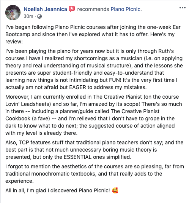This screenshot has height=203, width=189.
Task: Open Noellah Jeannica's profile picture
Action: click(x=13, y=13)
